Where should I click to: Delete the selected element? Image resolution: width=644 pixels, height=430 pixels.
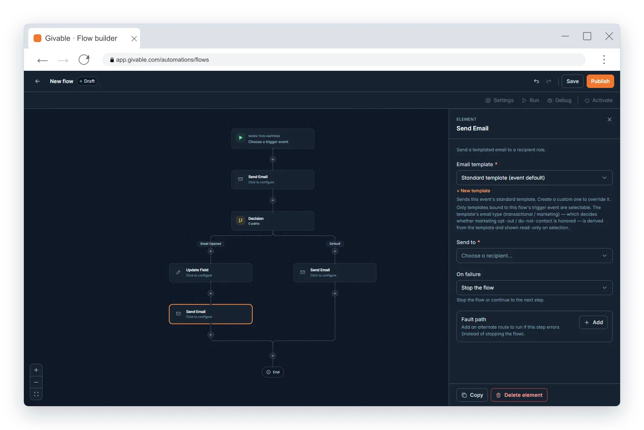tap(519, 395)
